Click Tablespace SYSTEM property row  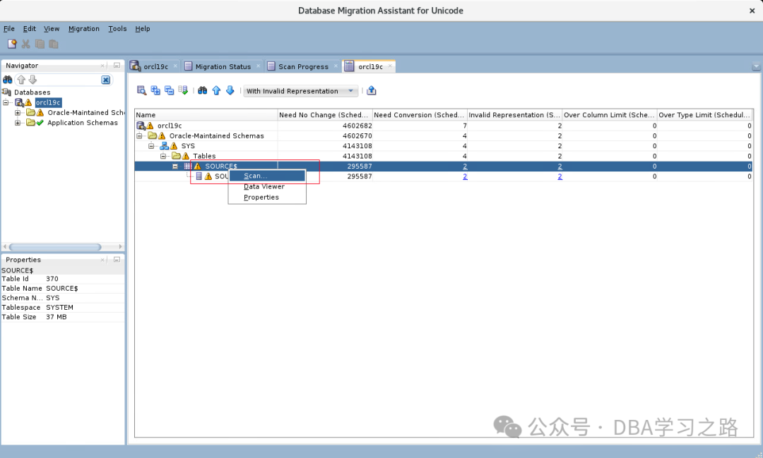63,307
